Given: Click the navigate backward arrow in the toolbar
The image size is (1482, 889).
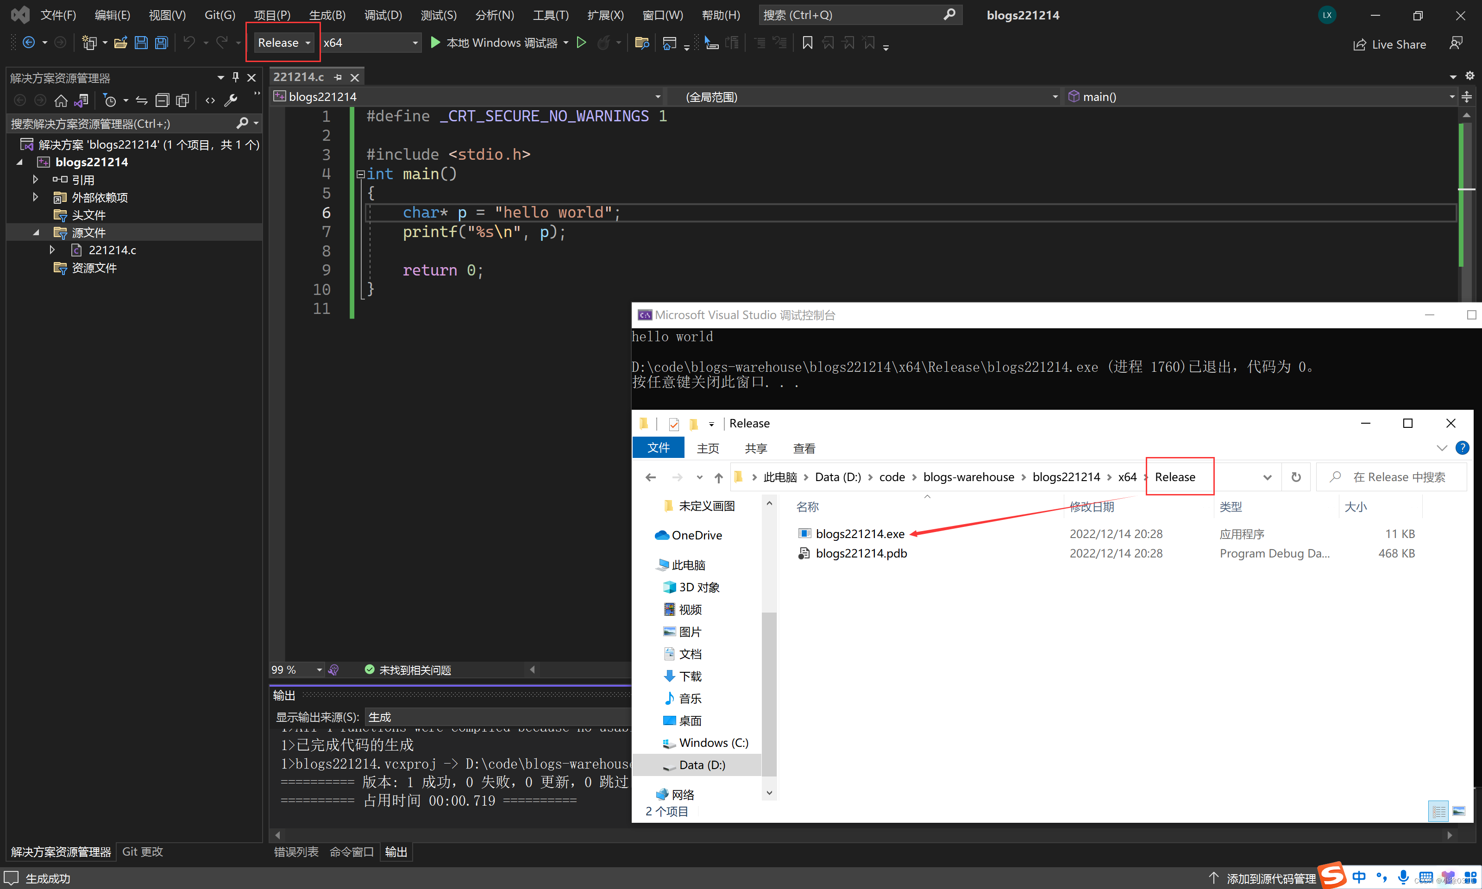Looking at the screenshot, I should click(28, 43).
